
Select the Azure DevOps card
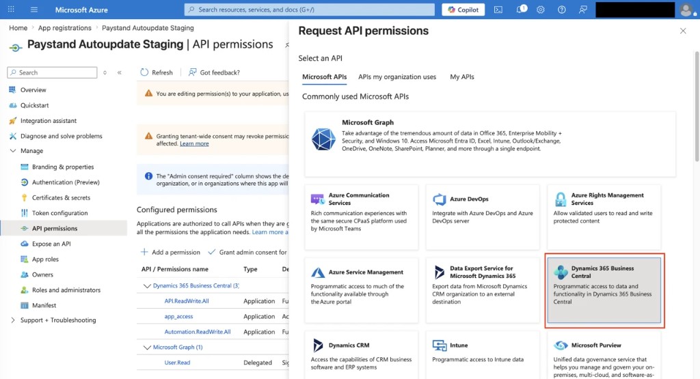pyautogui.click(x=483, y=216)
